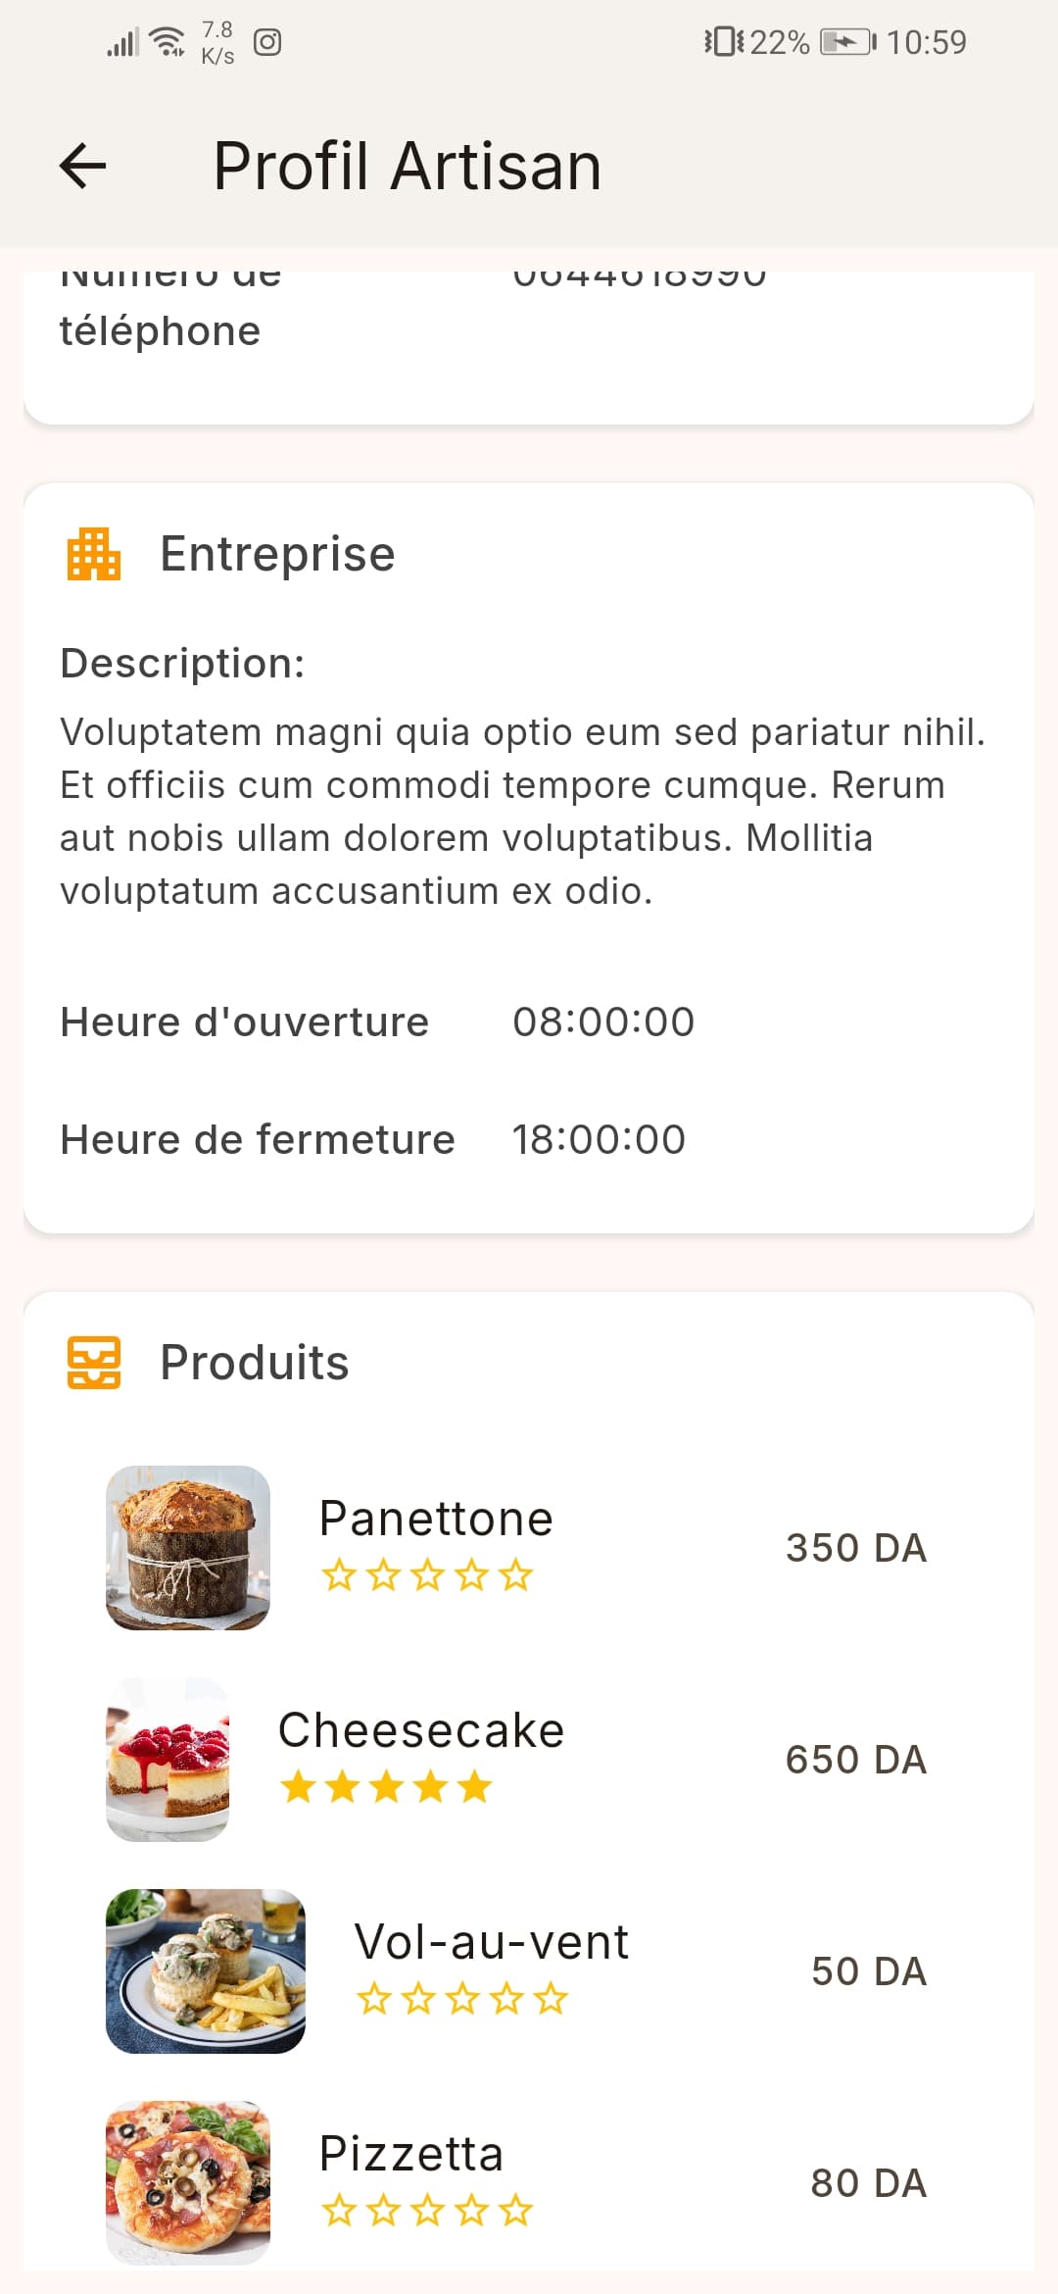Viewport: 1058px width, 2294px height.
Task: Open the Pizzetta product photo
Action: tap(188, 2182)
